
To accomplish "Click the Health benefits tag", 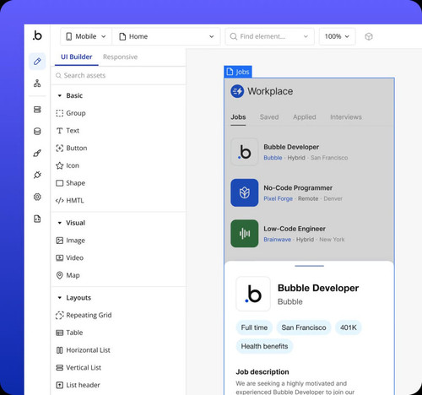I will point(264,346).
